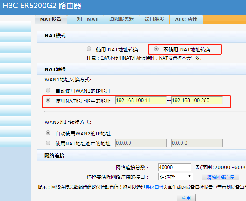246x201 pixels.
Task: Select 自动使用WAN1的IP地址 radio button
Action: (48, 90)
